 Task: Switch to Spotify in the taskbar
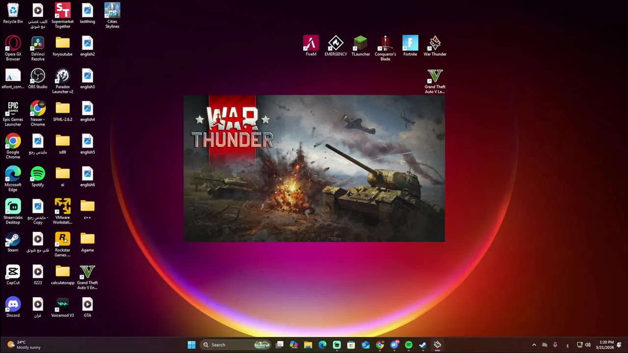click(x=409, y=345)
